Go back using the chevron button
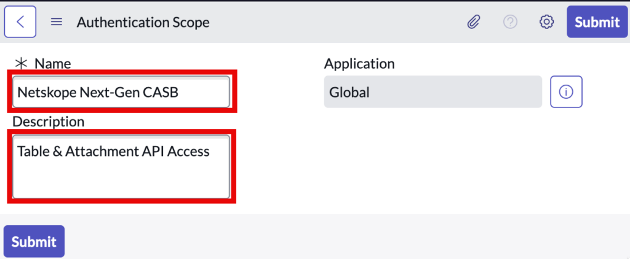Screen dimensions: 630x259 [x=20, y=21]
